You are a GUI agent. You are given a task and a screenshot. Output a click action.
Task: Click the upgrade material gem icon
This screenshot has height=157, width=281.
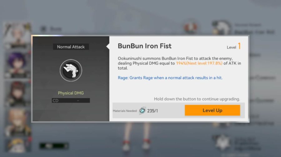(x=142, y=111)
